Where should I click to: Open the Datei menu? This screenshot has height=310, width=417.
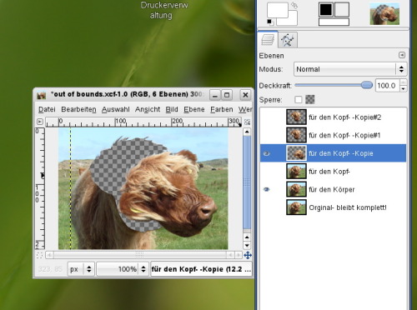pyautogui.click(x=47, y=109)
